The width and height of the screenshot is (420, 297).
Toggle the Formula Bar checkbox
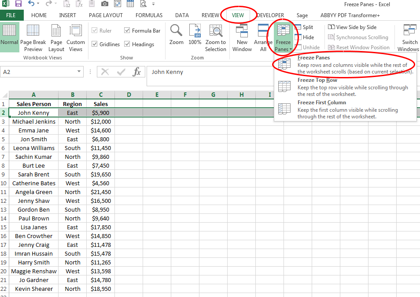point(127,30)
